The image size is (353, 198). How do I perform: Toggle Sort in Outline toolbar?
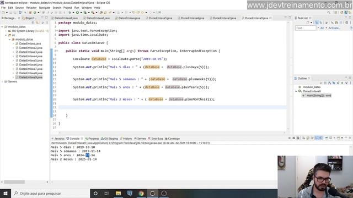330,83
